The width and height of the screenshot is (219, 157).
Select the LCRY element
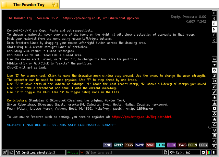point(203,145)
